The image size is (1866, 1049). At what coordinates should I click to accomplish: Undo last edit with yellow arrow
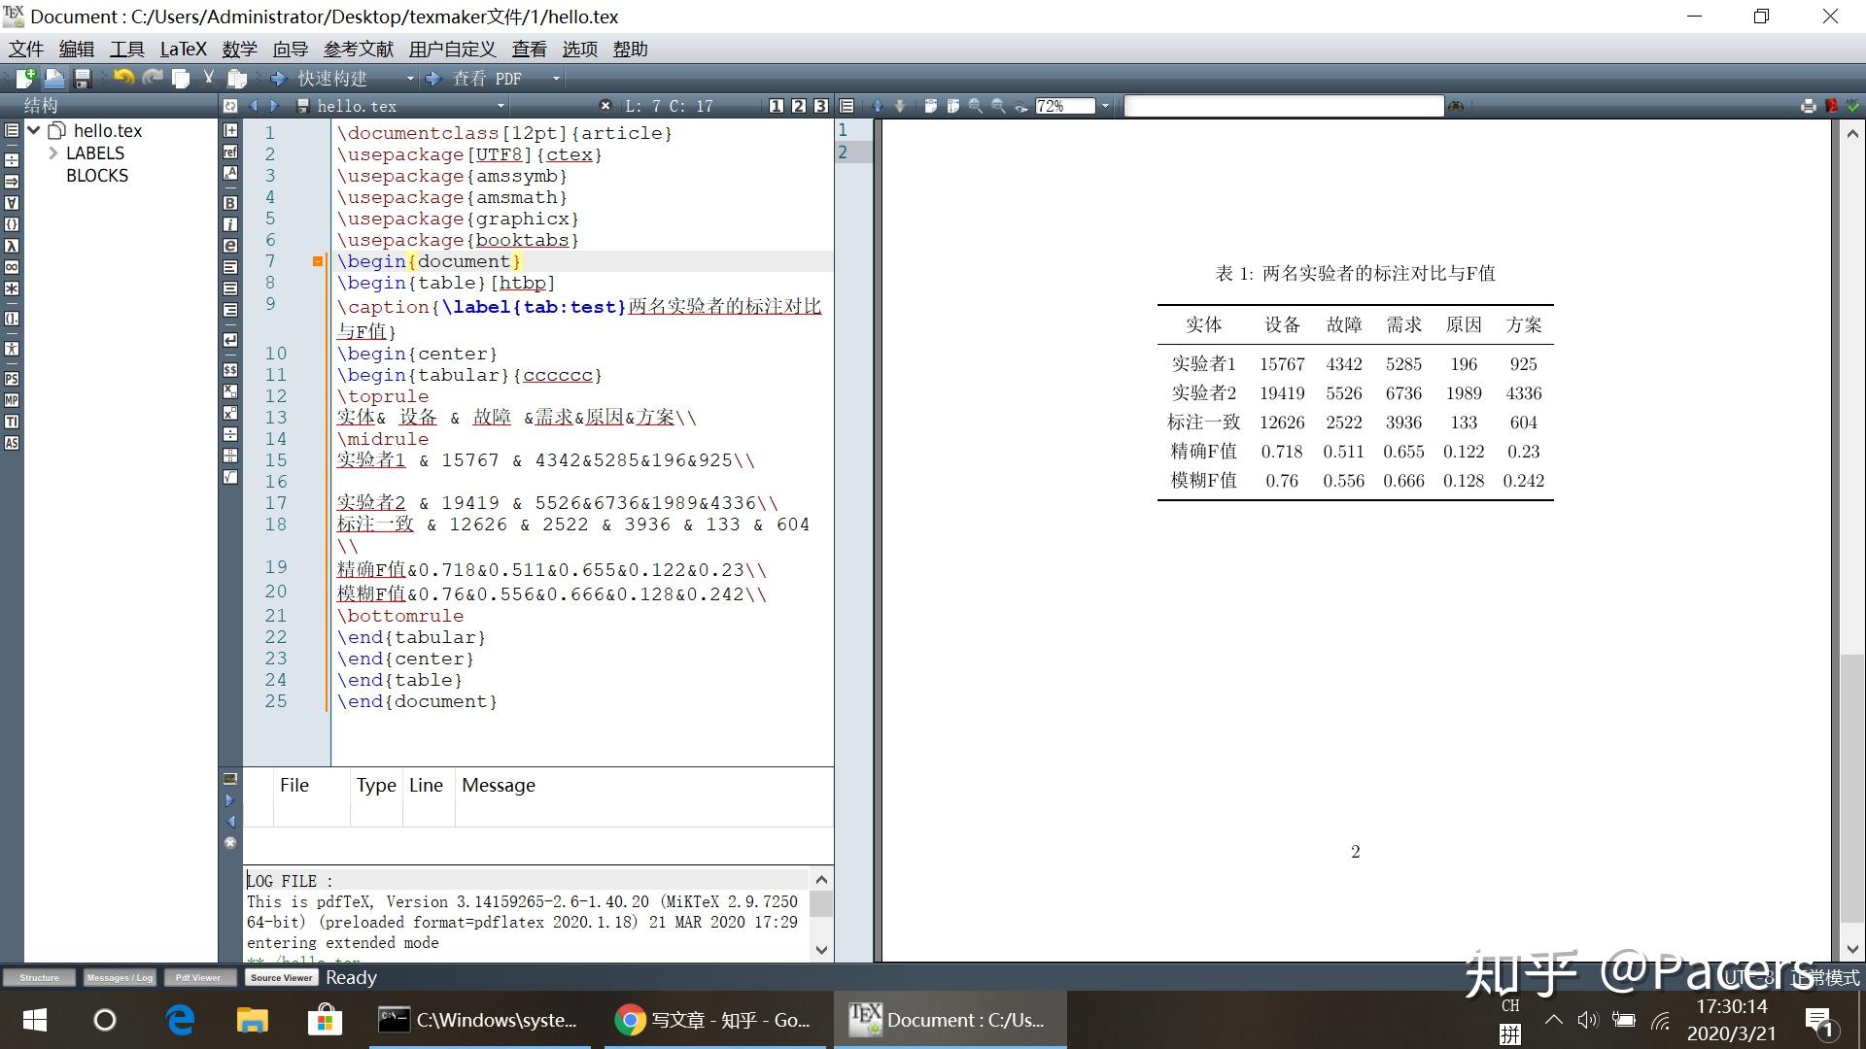[123, 78]
